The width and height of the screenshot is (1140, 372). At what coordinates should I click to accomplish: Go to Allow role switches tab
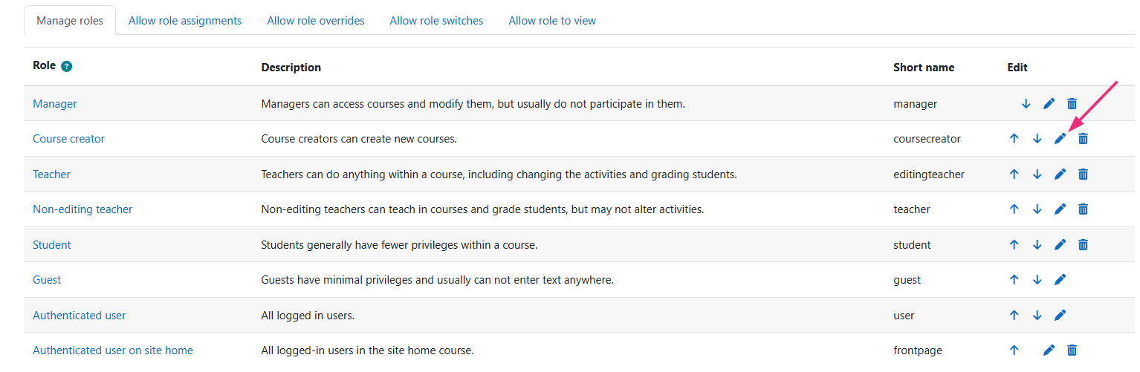click(436, 21)
